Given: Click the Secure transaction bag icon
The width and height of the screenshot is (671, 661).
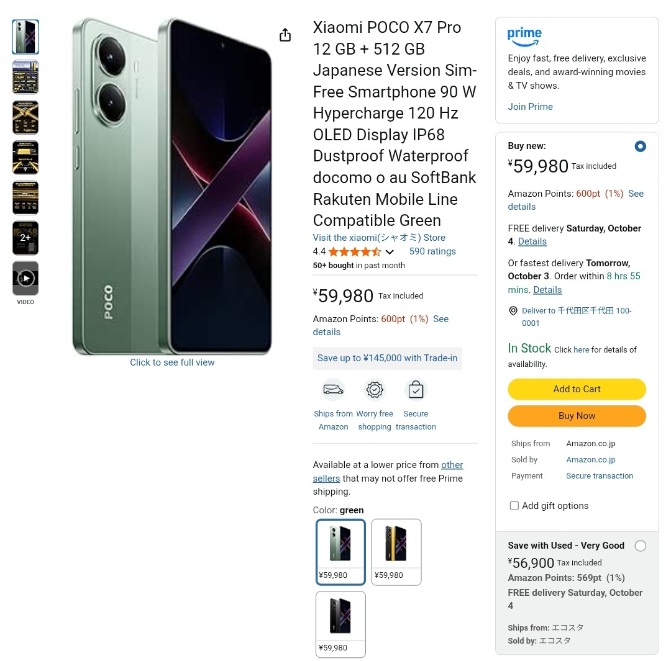Looking at the screenshot, I should click(x=416, y=390).
